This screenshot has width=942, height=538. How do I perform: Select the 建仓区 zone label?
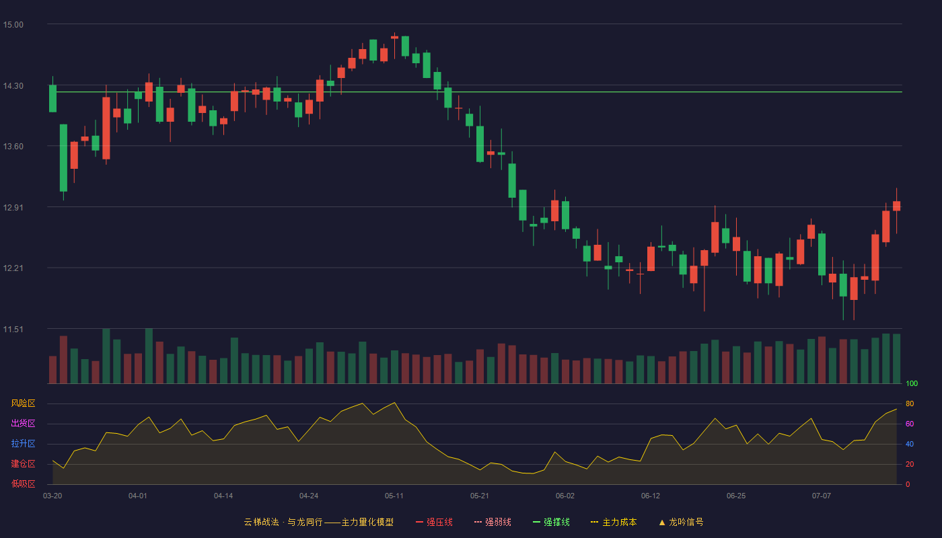click(23, 464)
